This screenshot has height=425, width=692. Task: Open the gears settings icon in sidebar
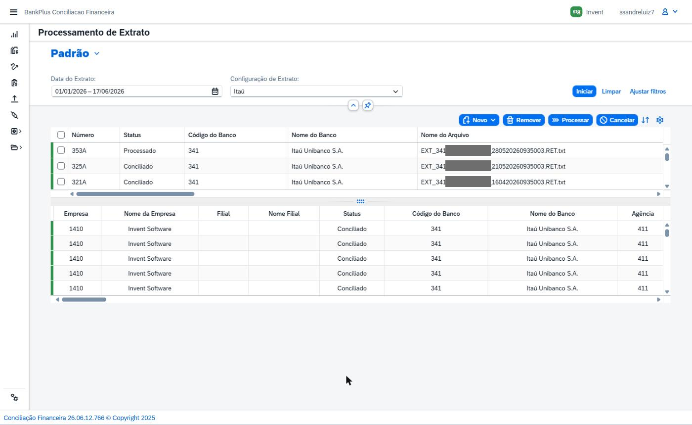click(x=14, y=398)
